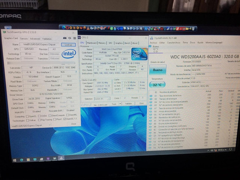This screenshot has height=180, width=240.
Task: Show hidden icons chevron in system tray
Action: pos(208,151)
